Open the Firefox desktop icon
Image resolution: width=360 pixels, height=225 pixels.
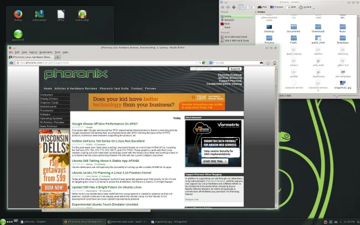18,14
